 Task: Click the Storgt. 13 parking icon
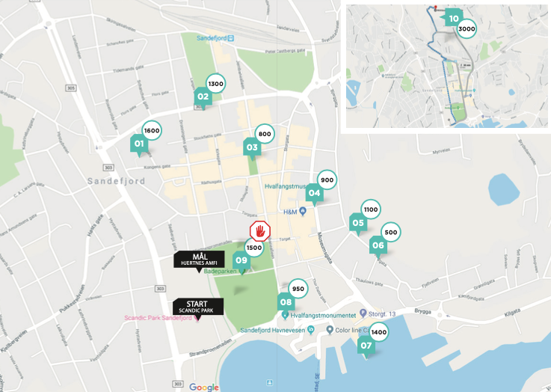363,313
